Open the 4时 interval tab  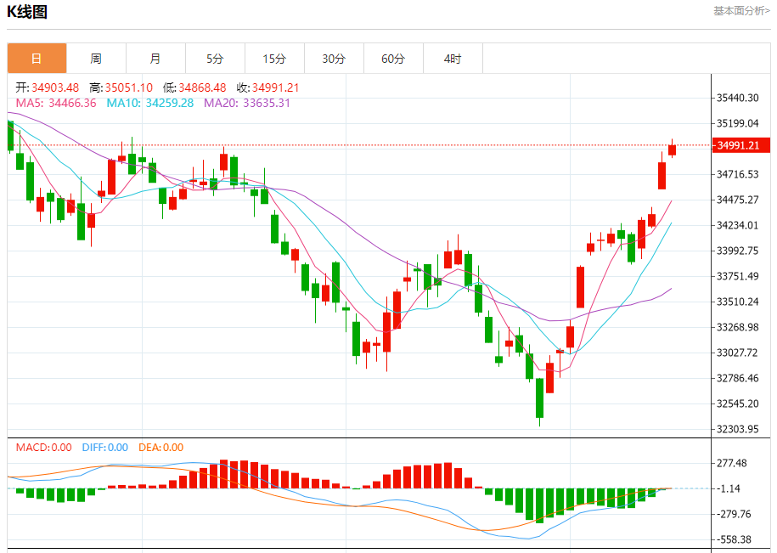point(453,59)
